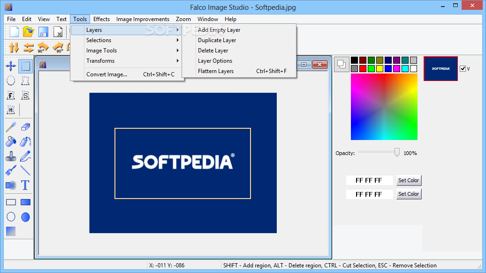The height and width of the screenshot is (273, 486).
Task: Close the document using the page-with-X icon
Action: [58, 32]
